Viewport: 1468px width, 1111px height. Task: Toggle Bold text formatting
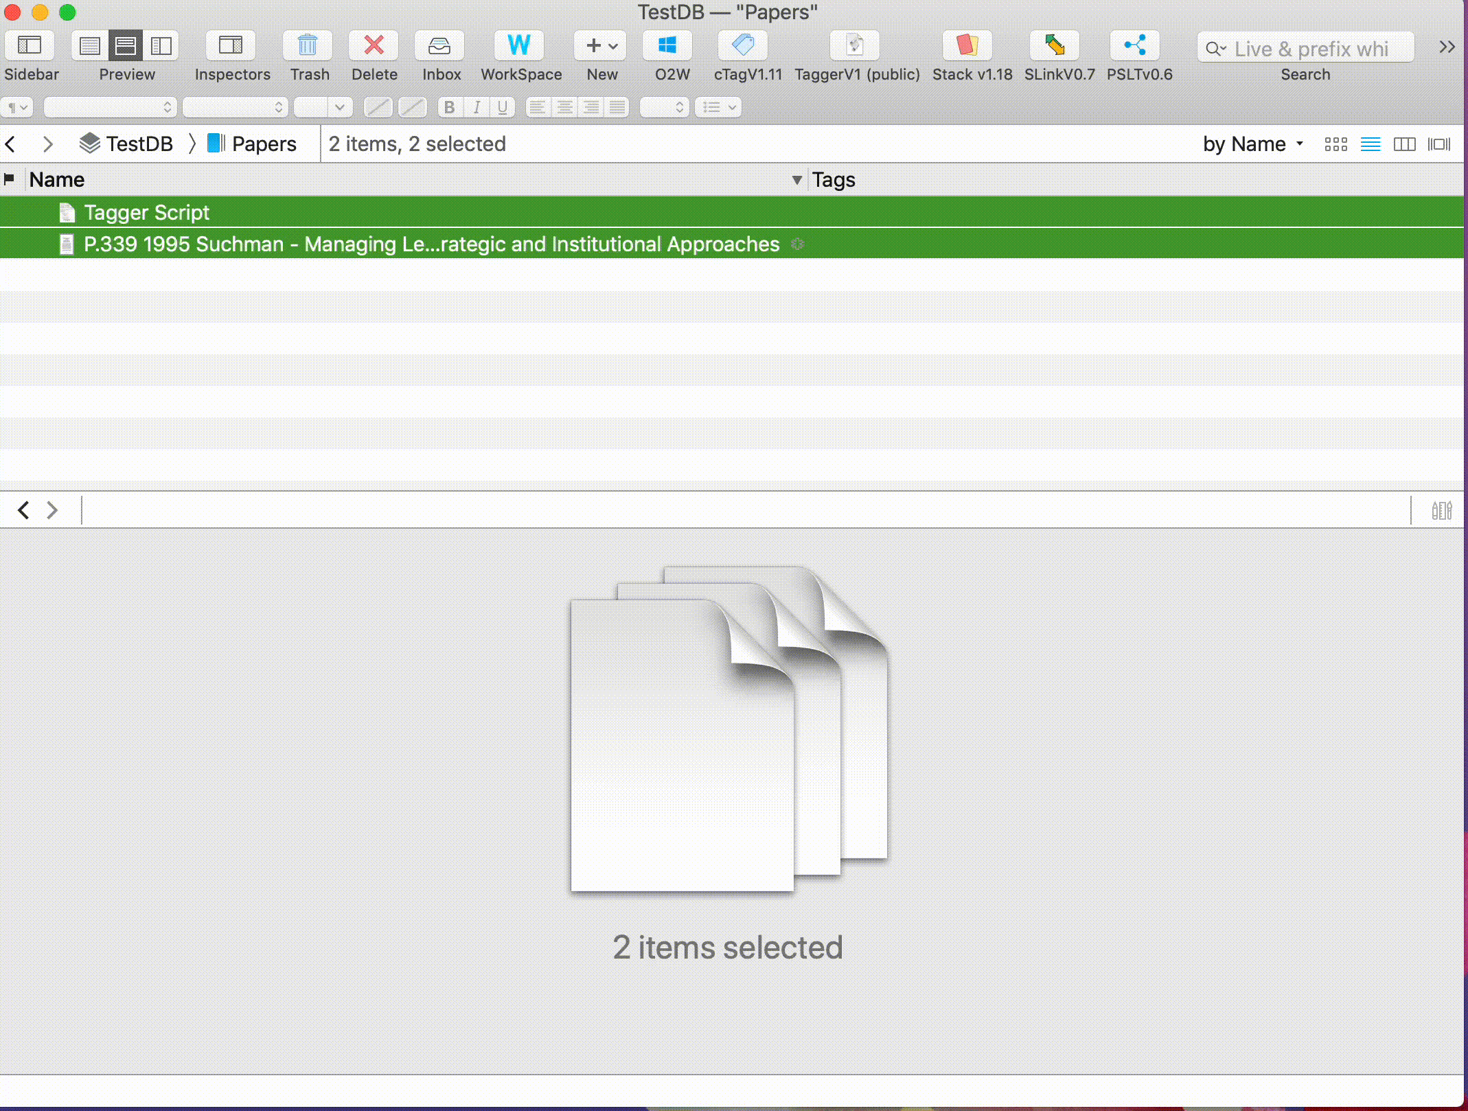[x=449, y=107]
